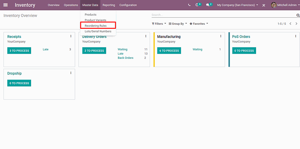Open the activities clock icon
300x149 pixels.
click(197, 5)
